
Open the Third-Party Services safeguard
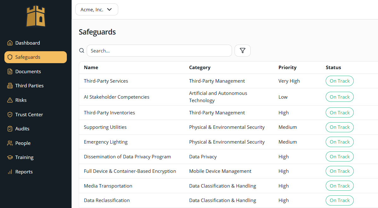(x=106, y=81)
